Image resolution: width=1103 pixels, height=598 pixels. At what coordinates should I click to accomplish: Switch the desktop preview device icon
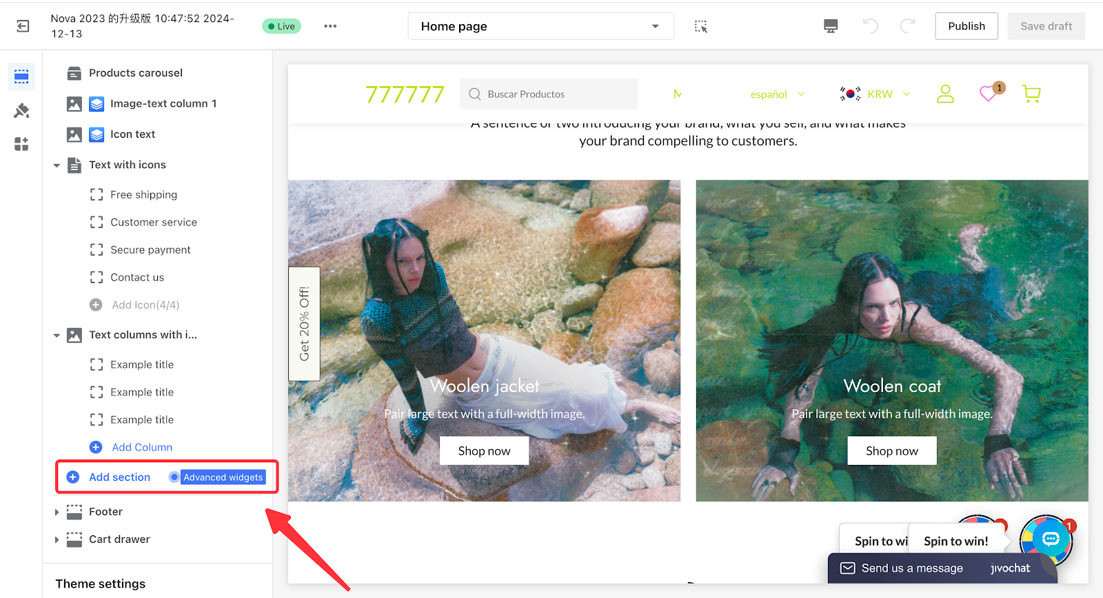point(831,26)
